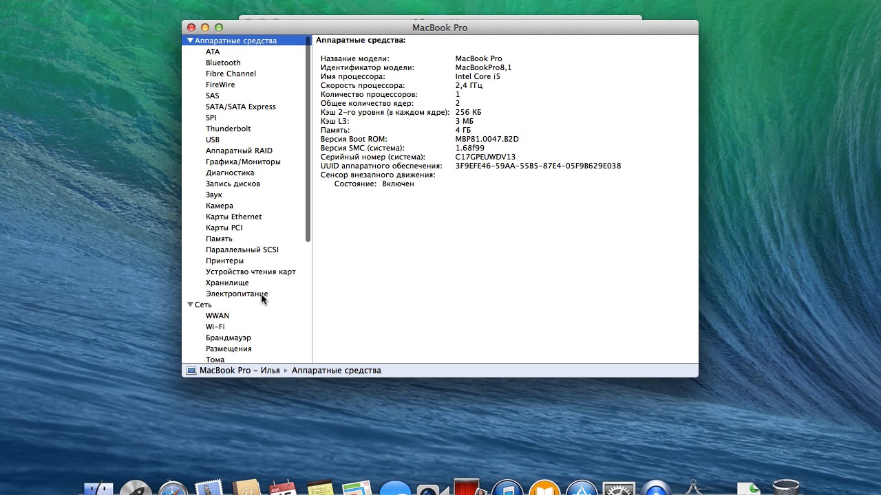
Task: Select Thunderbolt in the sidebar
Action: [x=228, y=129]
